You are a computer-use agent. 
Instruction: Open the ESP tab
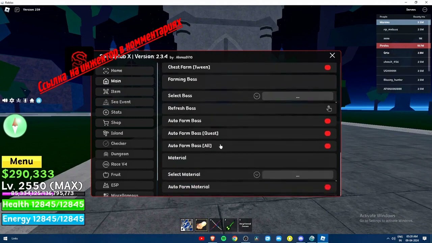point(125,185)
